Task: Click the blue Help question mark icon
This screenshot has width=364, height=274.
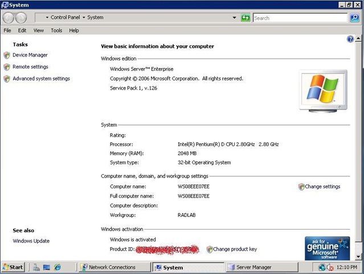Action: (x=350, y=39)
